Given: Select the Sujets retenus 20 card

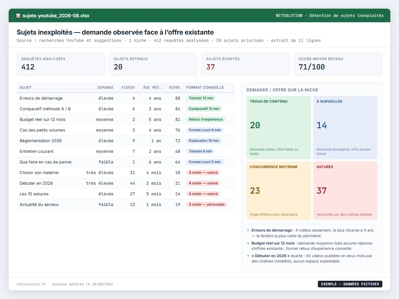Looking at the screenshot, I should pyautogui.click(x=153, y=64).
